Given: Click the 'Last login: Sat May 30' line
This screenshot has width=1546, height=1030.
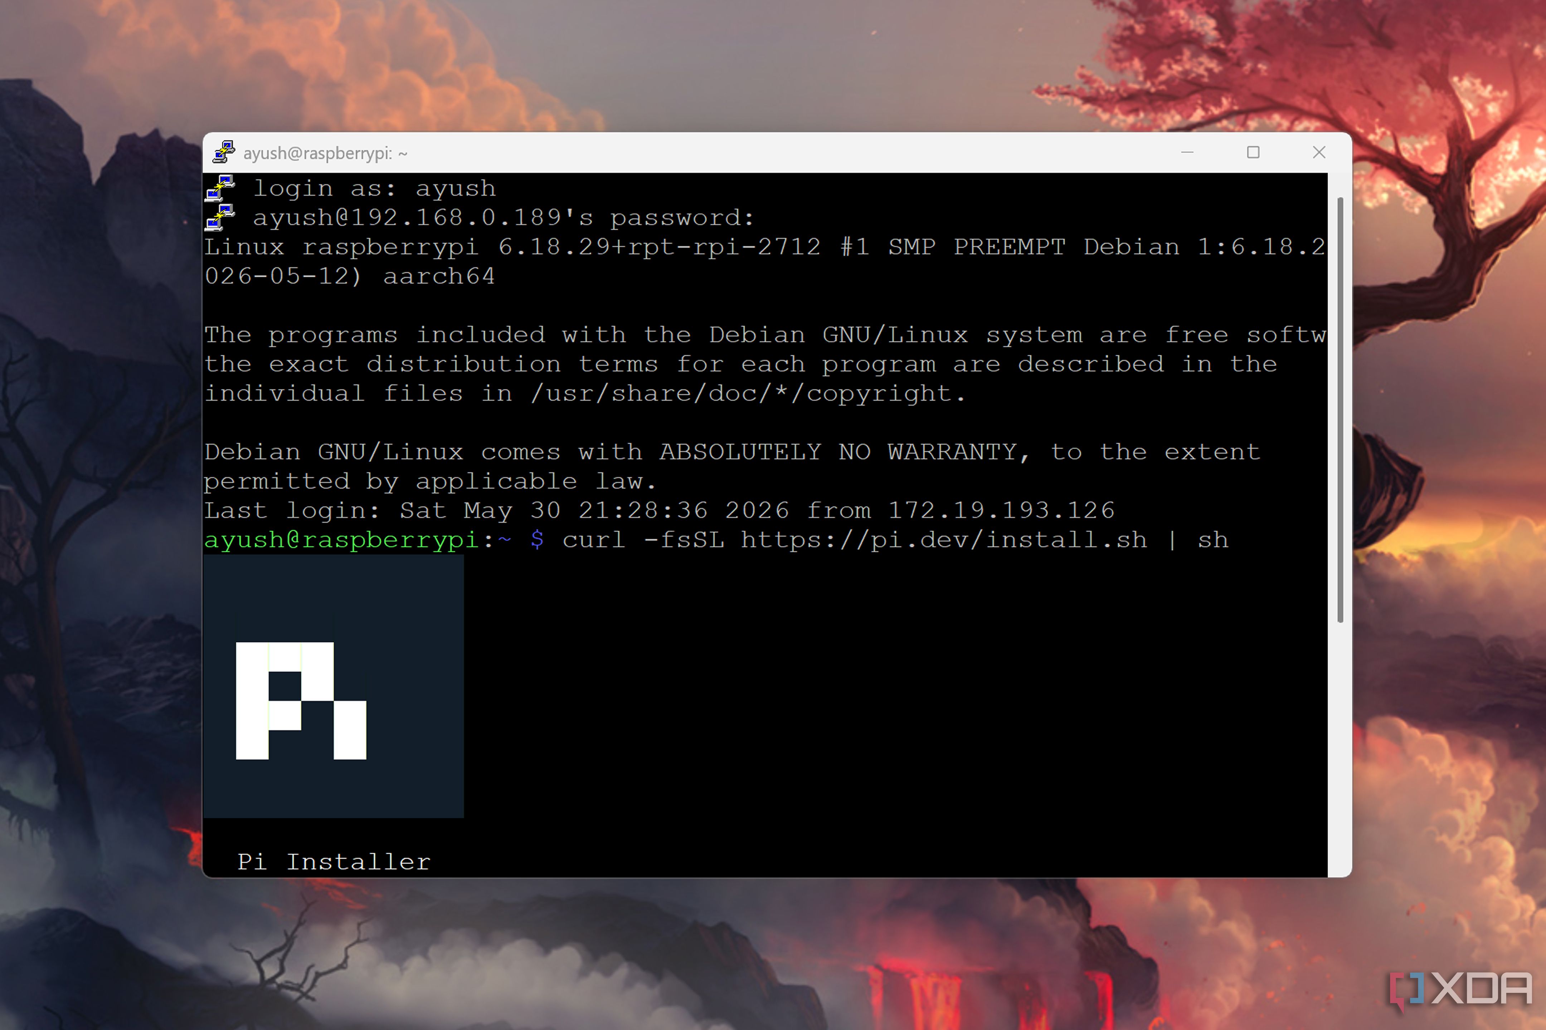Looking at the screenshot, I should point(659,510).
